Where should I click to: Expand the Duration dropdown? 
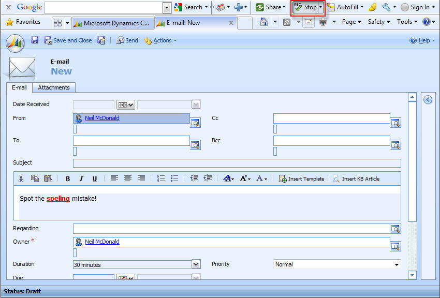tap(196, 264)
